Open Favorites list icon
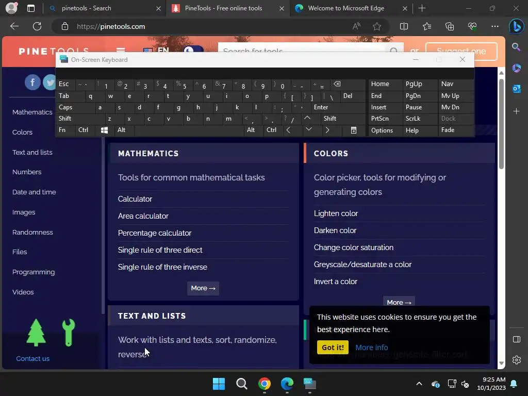The width and height of the screenshot is (528, 396). pyautogui.click(x=426, y=26)
